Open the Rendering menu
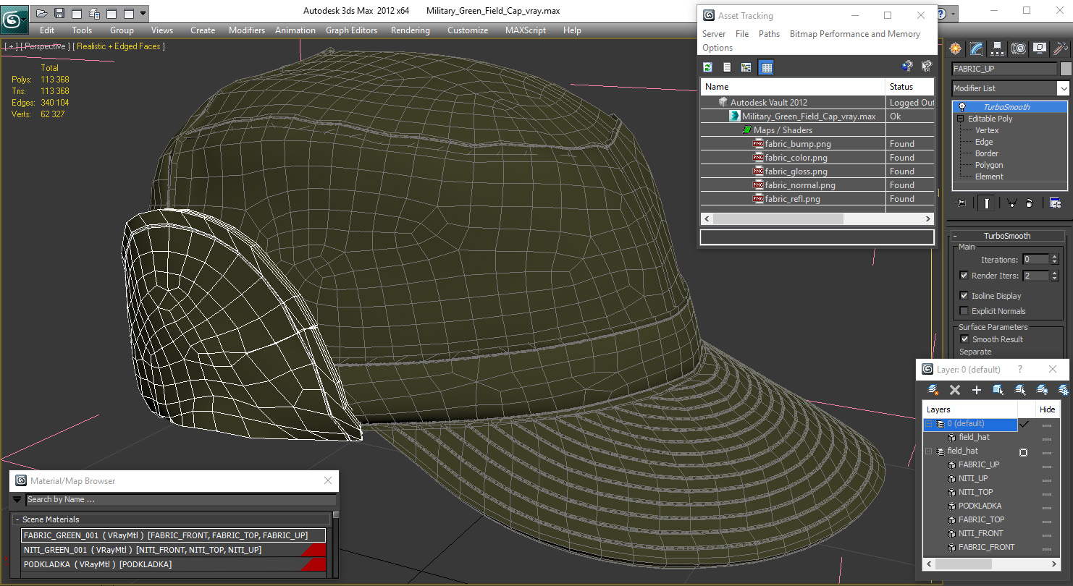 411,30
